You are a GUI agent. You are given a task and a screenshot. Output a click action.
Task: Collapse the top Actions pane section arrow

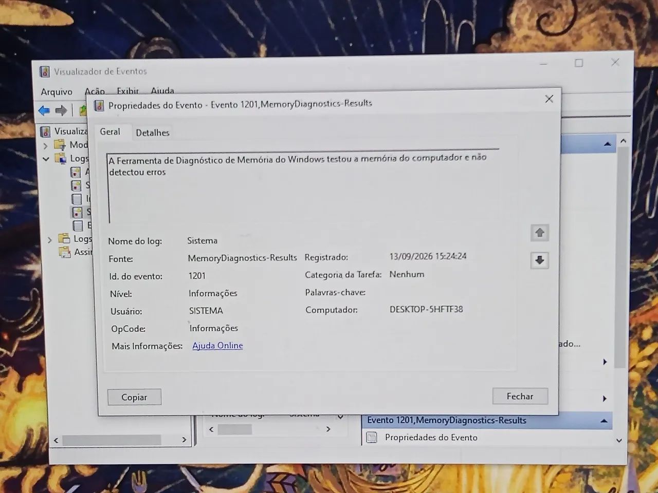point(607,144)
